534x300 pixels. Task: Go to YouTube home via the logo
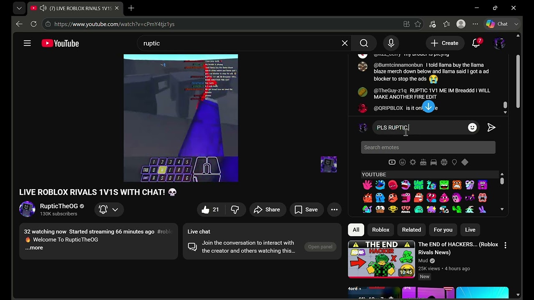[x=60, y=43]
